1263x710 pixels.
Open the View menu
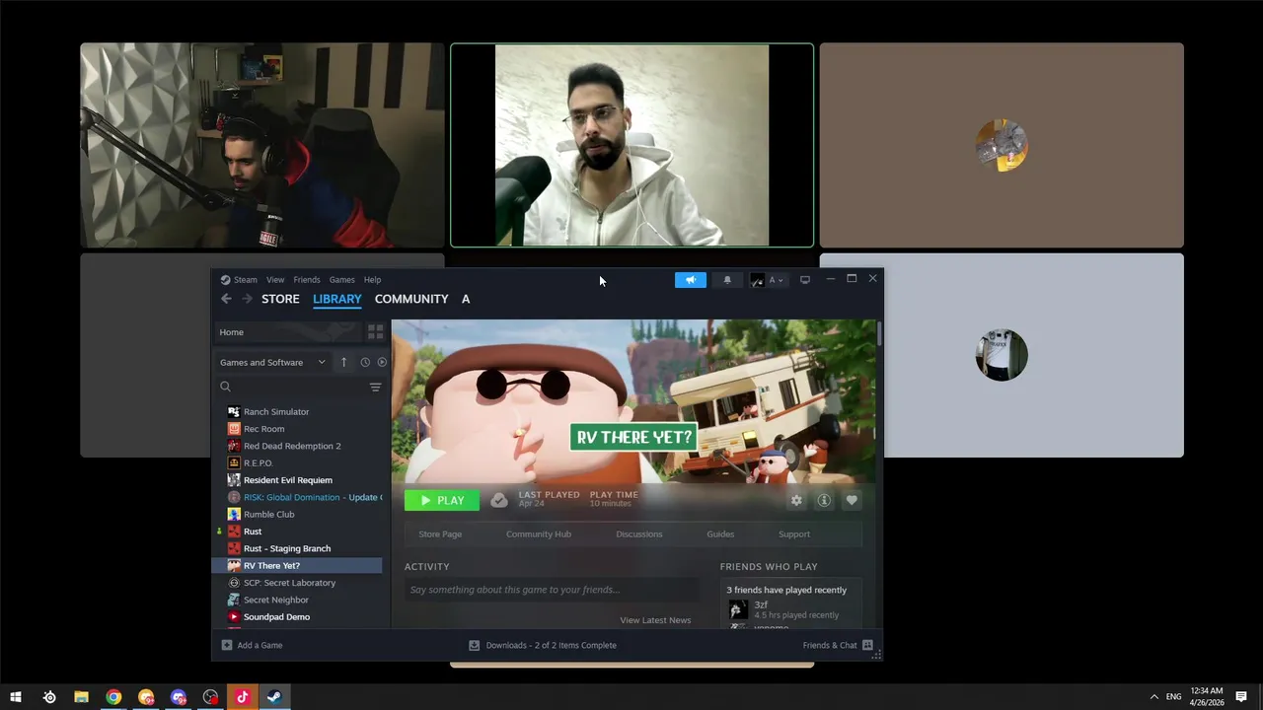pos(275,280)
